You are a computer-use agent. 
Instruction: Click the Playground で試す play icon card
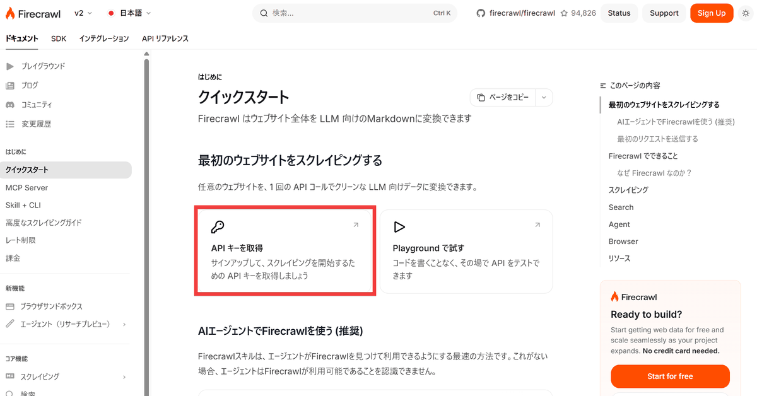(399, 227)
